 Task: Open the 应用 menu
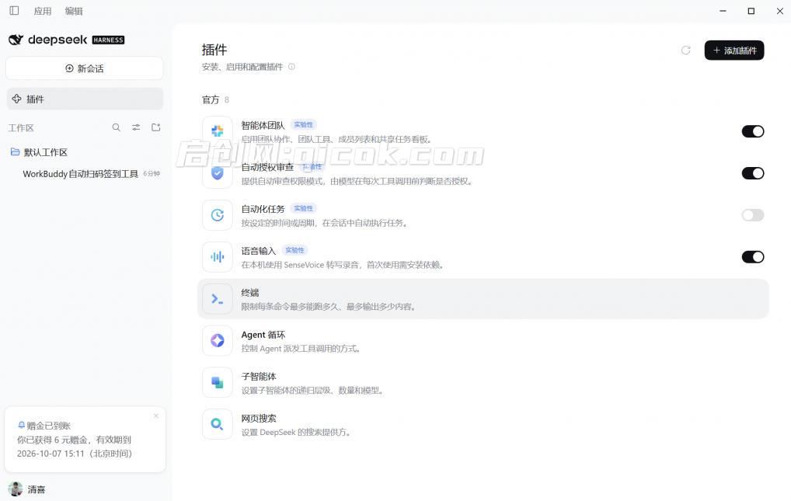(x=43, y=11)
